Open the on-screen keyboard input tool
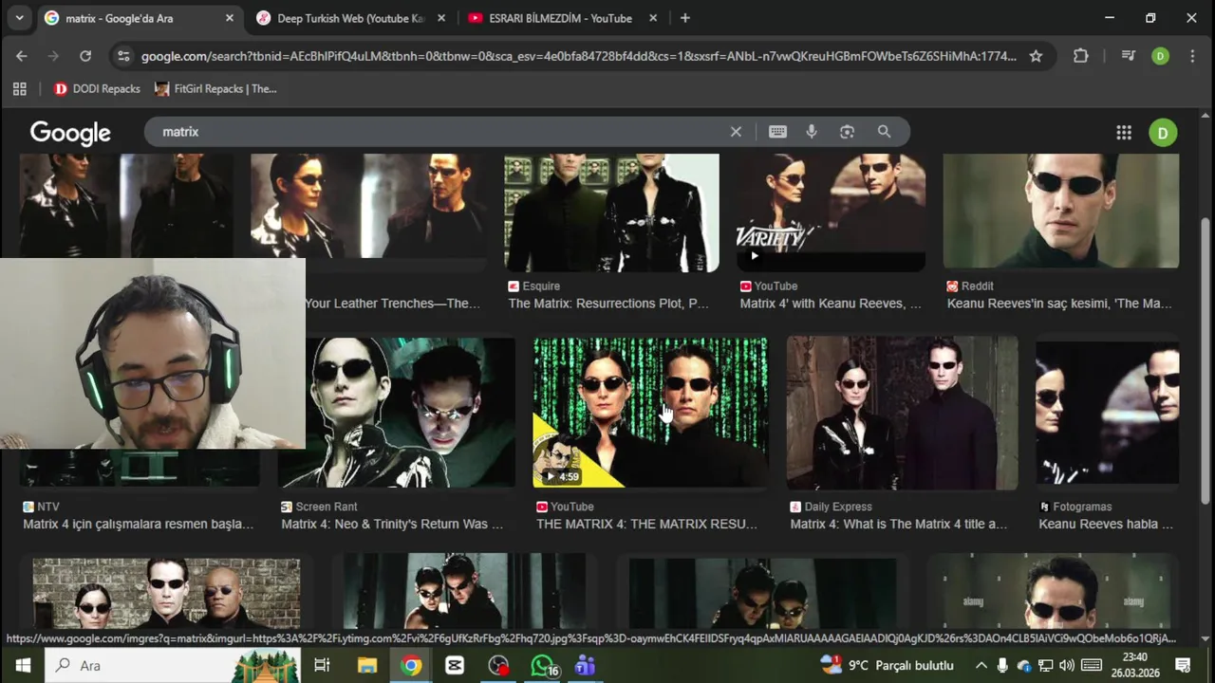 tap(777, 132)
